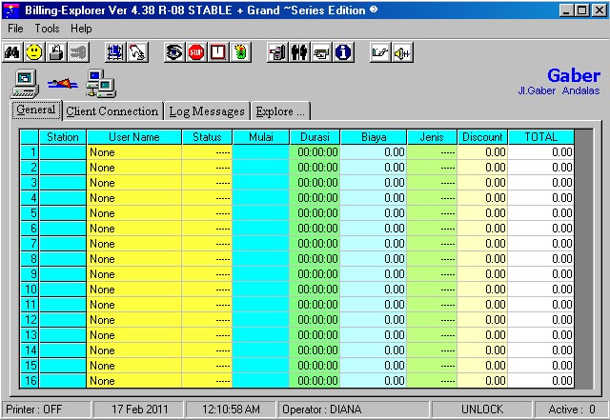Image resolution: width=610 pixels, height=420 pixels.
Task: Click the Jl.Gaber Andalas address text
Action: pos(559,90)
